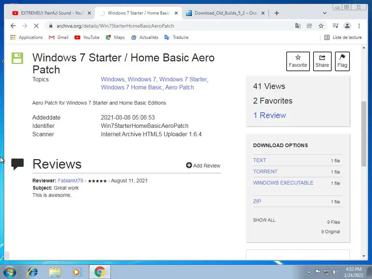The image size is (372, 279).
Task: Click the address bar URL
Action: pos(115,26)
